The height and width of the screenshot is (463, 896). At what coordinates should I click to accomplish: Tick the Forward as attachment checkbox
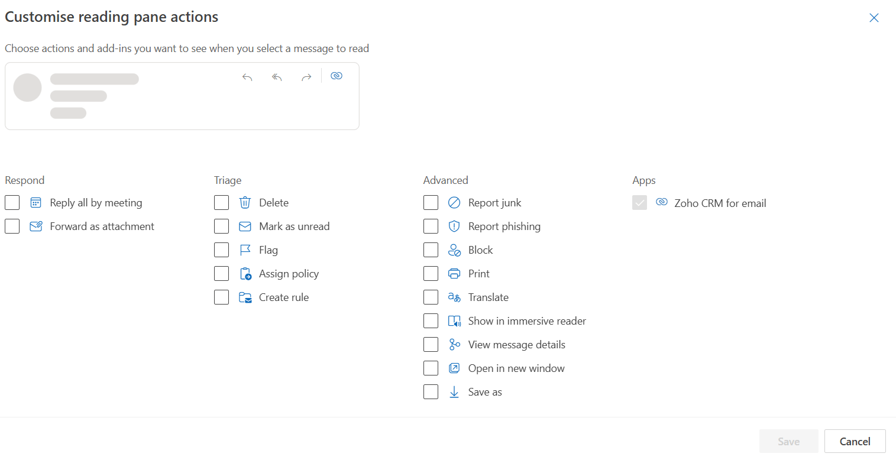[12, 226]
